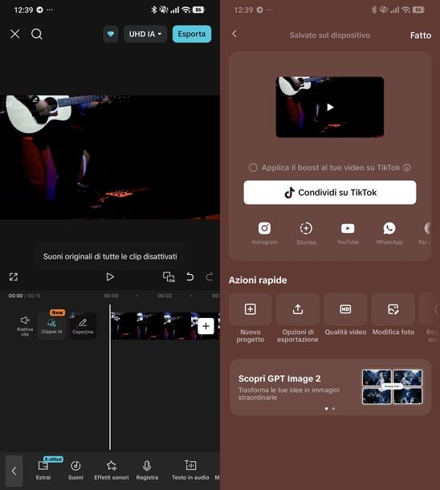Image resolution: width=440 pixels, height=490 pixels.
Task: Go back from the export screen
Action: pyautogui.click(x=234, y=34)
